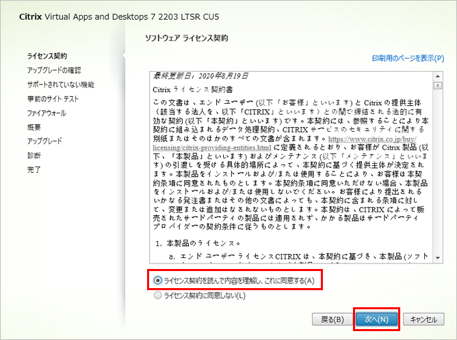Image resolution: width=457 pixels, height=340 pixels.
Task: Select アップグレード step in the sidebar
Action: pyautogui.click(x=44, y=141)
